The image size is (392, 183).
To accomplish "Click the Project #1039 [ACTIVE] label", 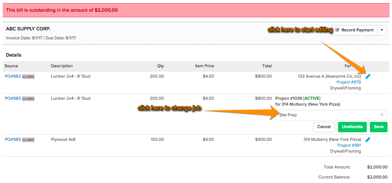I will tap(298, 98).
